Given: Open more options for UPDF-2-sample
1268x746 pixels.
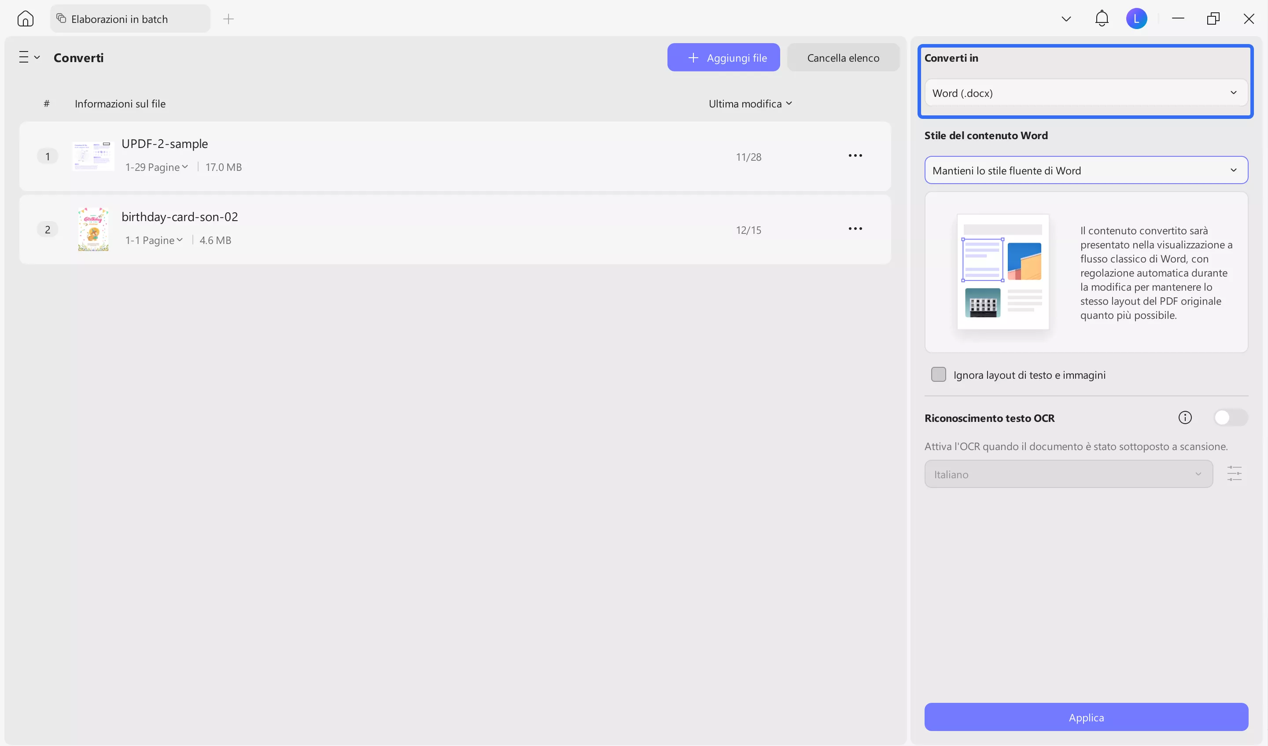Looking at the screenshot, I should tap(855, 155).
